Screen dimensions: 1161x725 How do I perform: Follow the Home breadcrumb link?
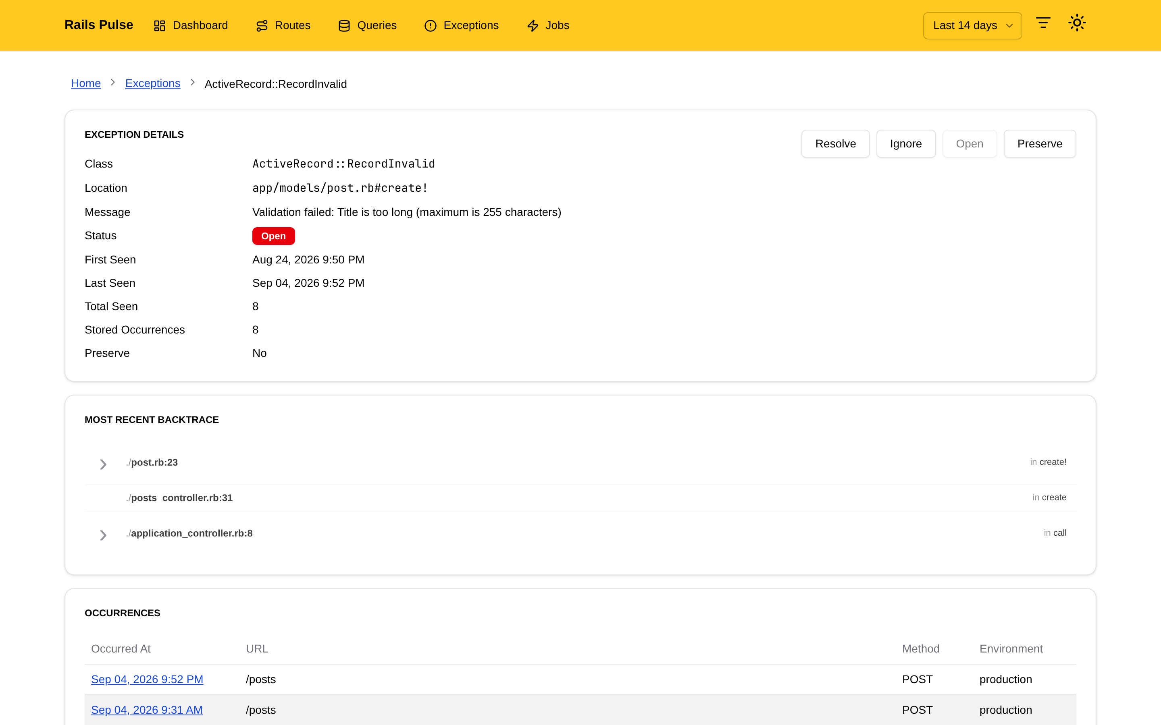(86, 83)
